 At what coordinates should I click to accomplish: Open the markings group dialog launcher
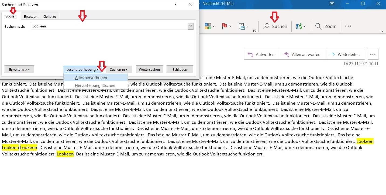[255, 31]
